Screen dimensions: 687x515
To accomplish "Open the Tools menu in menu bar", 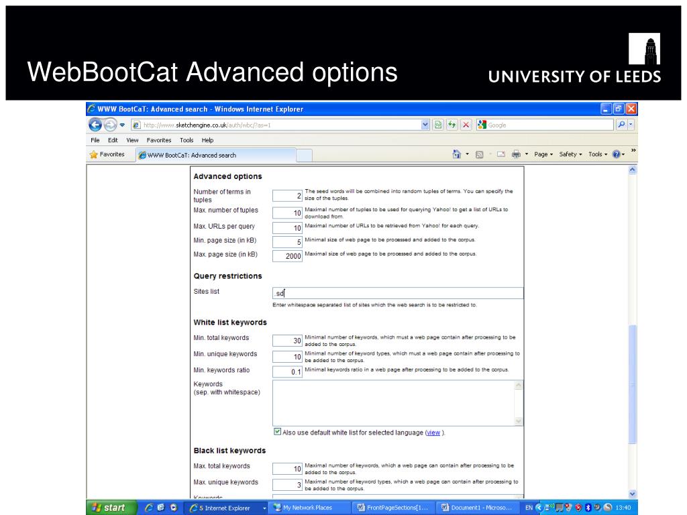I will (x=187, y=140).
